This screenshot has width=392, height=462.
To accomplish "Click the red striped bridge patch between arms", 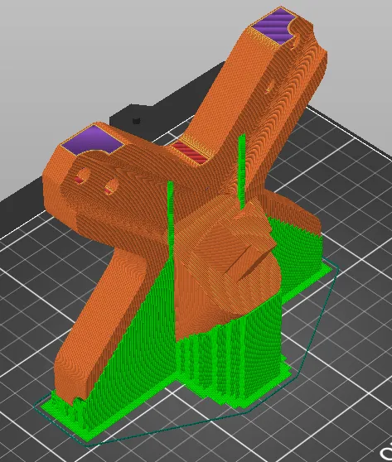I will point(191,152).
